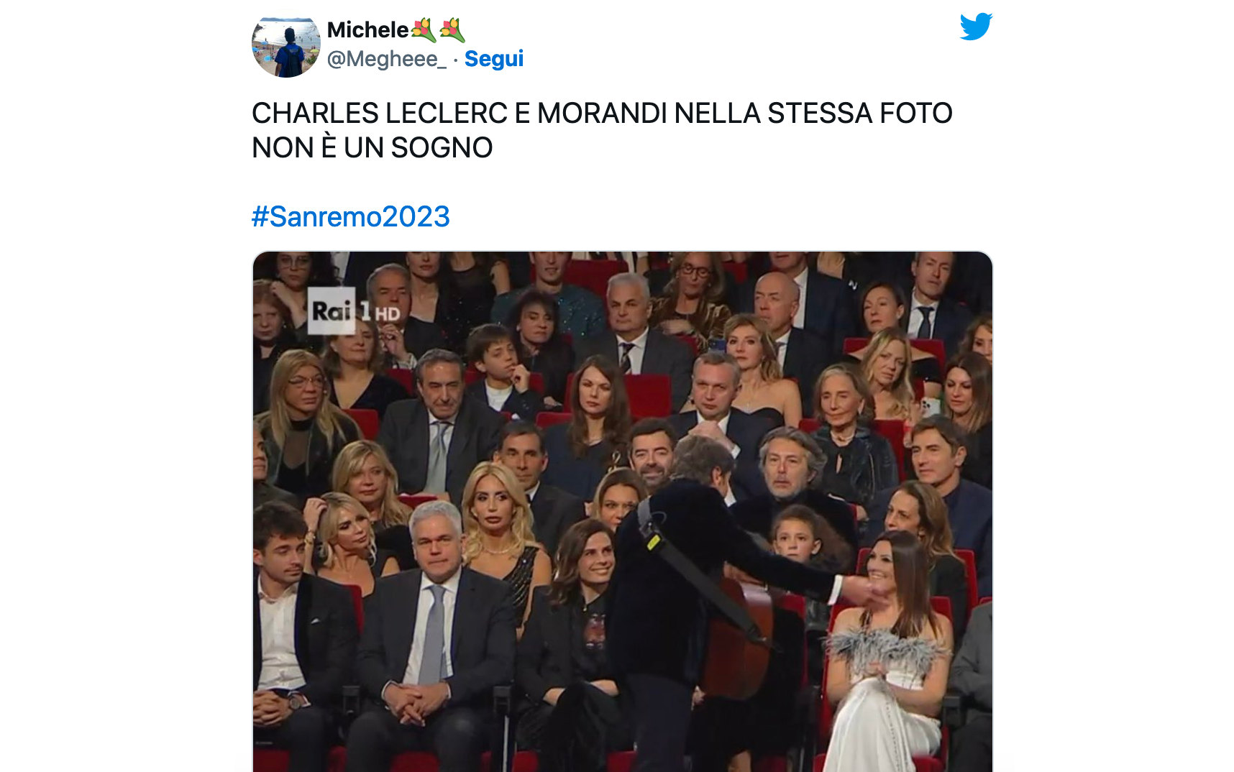Open Michele's round profile avatar
The height and width of the screenshot is (772, 1234).
click(285, 44)
